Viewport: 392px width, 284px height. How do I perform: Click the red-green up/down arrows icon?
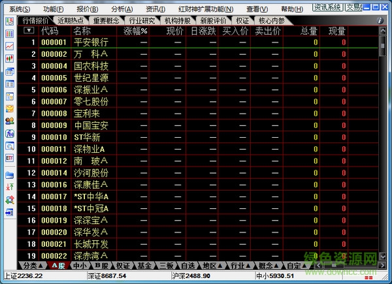pyautogui.click(x=10, y=187)
